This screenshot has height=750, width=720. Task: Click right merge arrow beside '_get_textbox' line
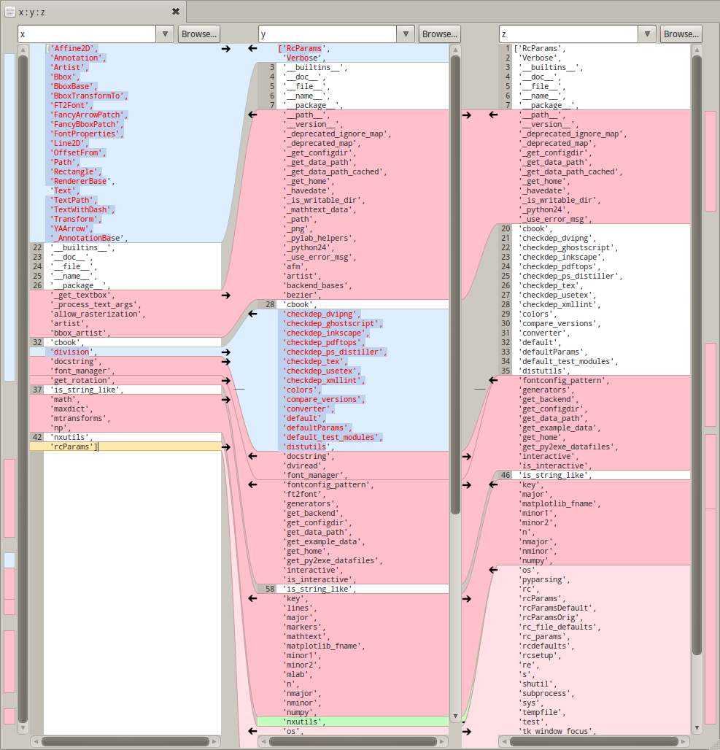pos(226,295)
